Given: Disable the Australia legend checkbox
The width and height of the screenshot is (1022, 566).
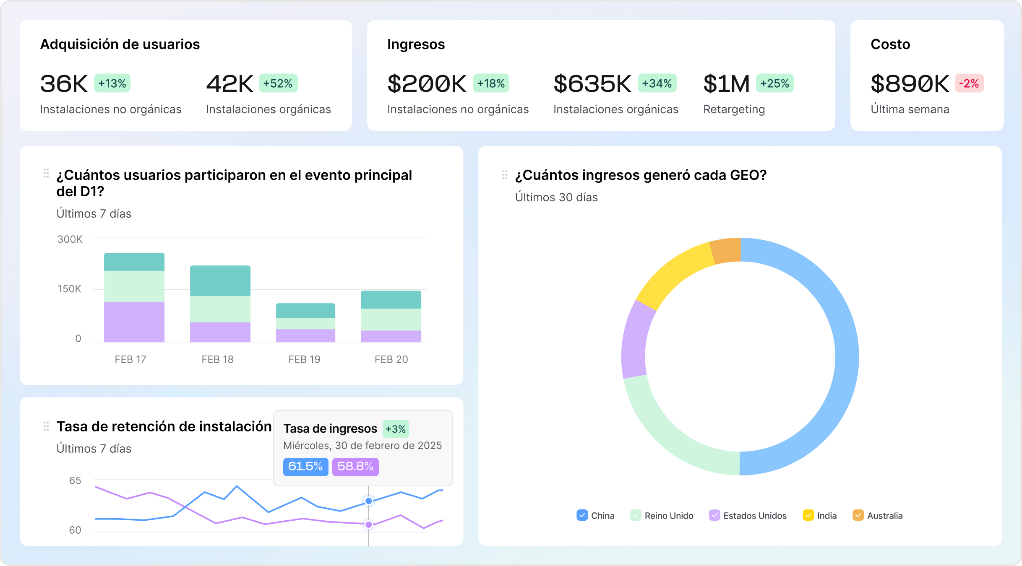Looking at the screenshot, I should coord(858,515).
